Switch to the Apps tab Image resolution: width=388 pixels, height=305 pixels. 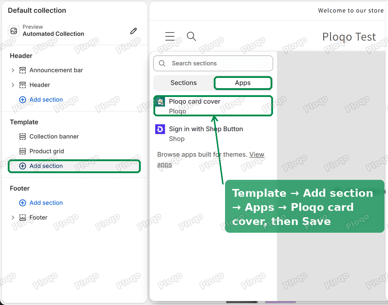point(243,83)
